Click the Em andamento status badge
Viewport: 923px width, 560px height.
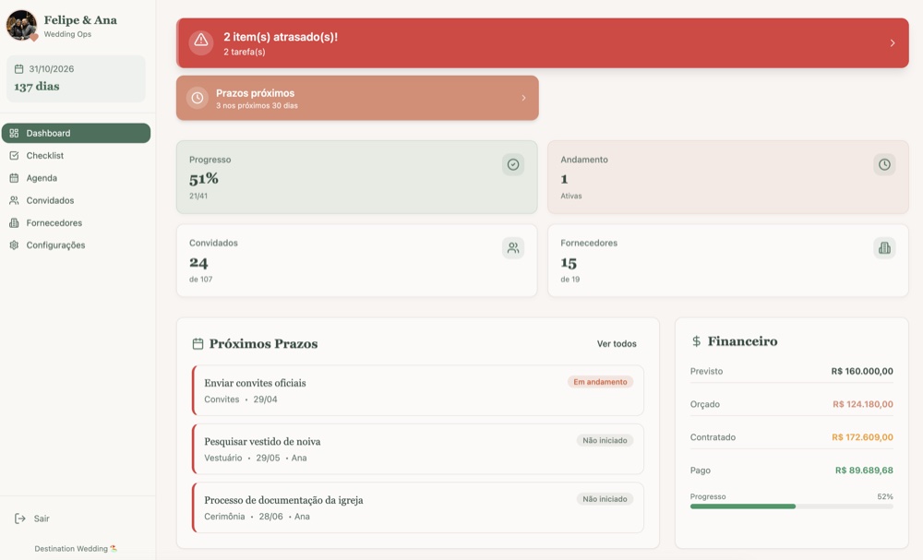601,382
